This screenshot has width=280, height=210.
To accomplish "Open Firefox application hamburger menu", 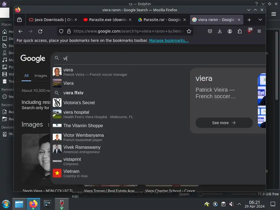I will click(259, 31).
